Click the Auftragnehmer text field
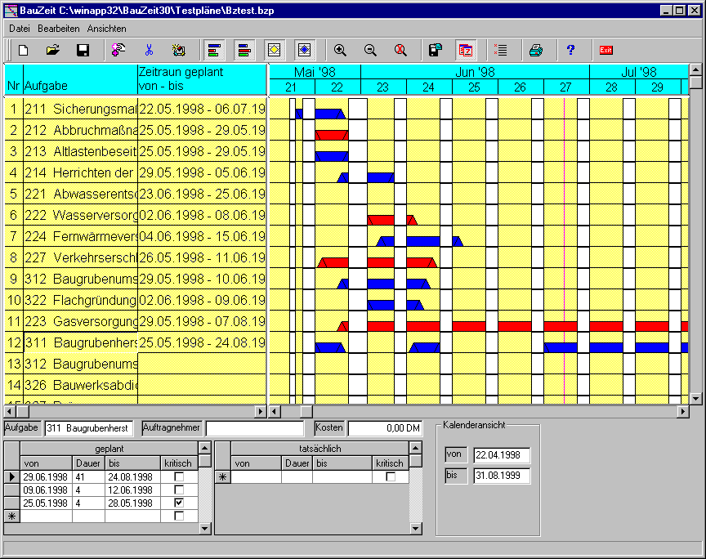The width and height of the screenshot is (706, 559). coord(254,428)
